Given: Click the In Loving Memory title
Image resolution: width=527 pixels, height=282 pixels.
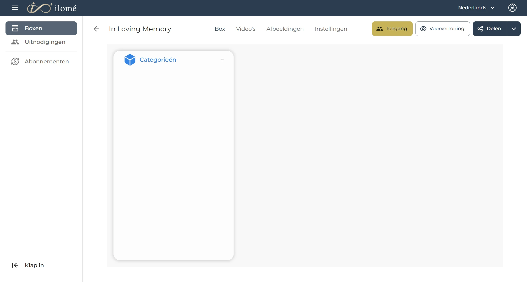Looking at the screenshot, I should 140,29.
